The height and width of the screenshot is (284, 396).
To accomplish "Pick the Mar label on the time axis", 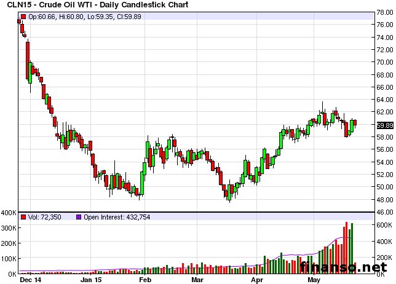I will click(x=197, y=279).
